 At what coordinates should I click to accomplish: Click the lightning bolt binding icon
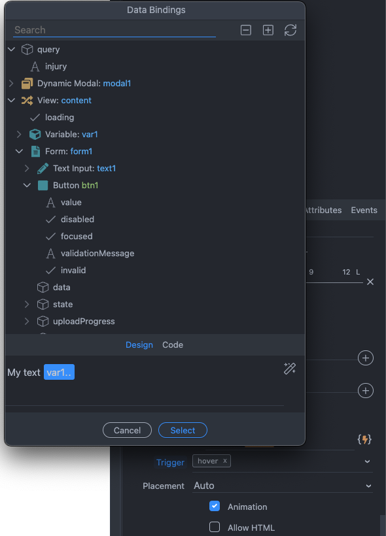[364, 439]
